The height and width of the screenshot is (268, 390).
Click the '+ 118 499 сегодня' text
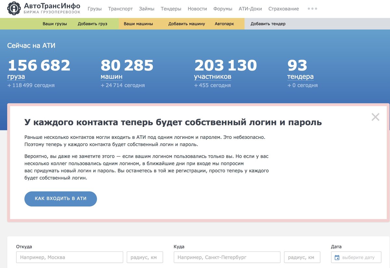(31, 85)
